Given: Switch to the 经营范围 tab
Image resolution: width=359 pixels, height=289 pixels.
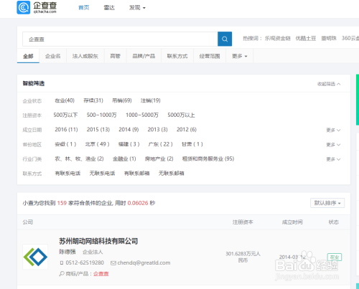Looking at the screenshot, I should click(x=210, y=56).
